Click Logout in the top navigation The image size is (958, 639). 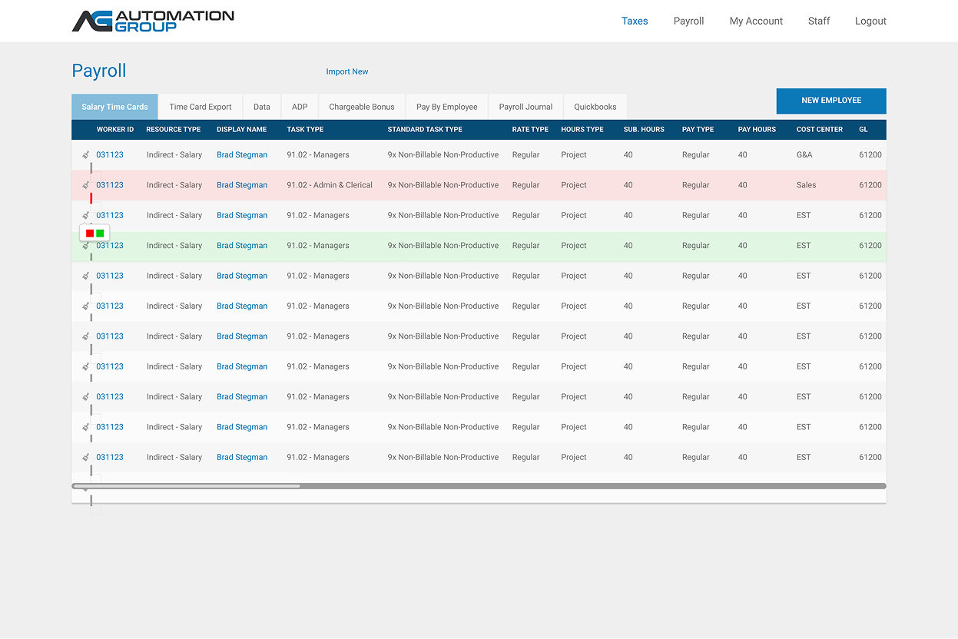tap(870, 21)
